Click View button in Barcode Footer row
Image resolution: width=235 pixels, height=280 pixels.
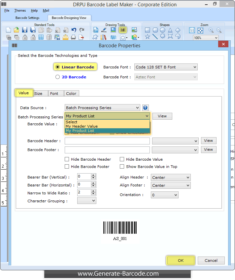[209, 149]
